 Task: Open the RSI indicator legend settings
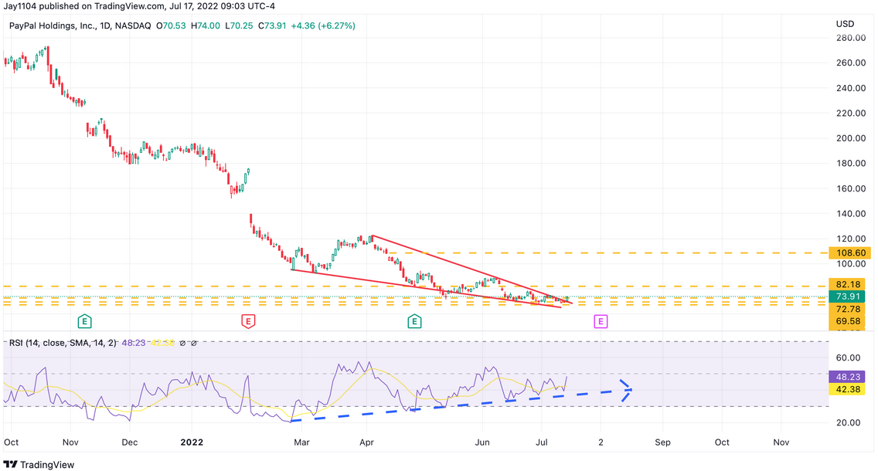(63, 343)
